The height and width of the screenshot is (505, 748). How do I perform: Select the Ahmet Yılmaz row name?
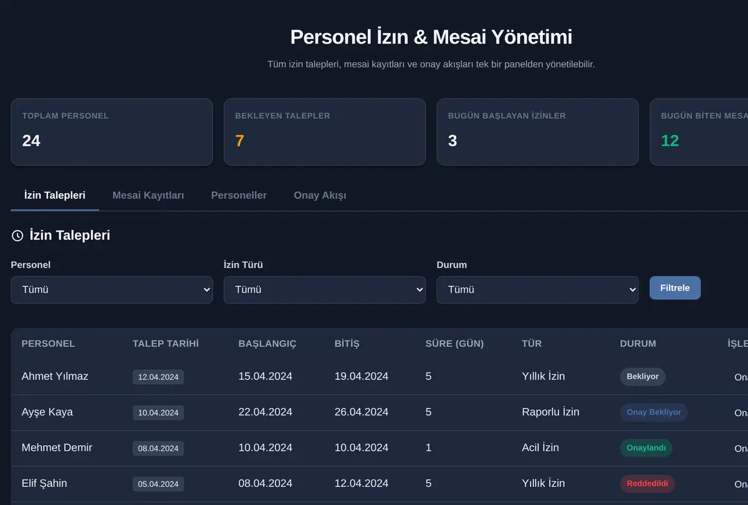pyautogui.click(x=55, y=376)
